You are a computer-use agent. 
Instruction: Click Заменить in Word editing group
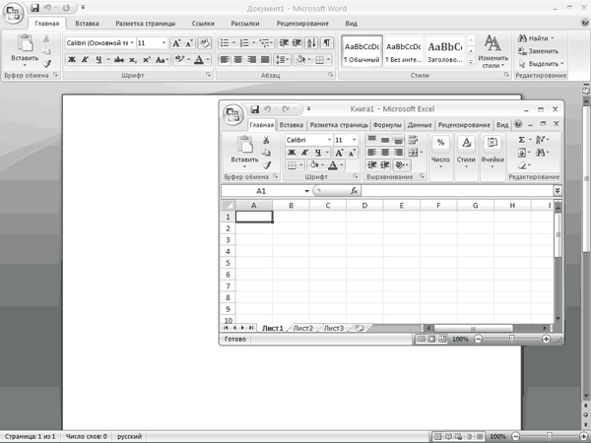coord(538,51)
